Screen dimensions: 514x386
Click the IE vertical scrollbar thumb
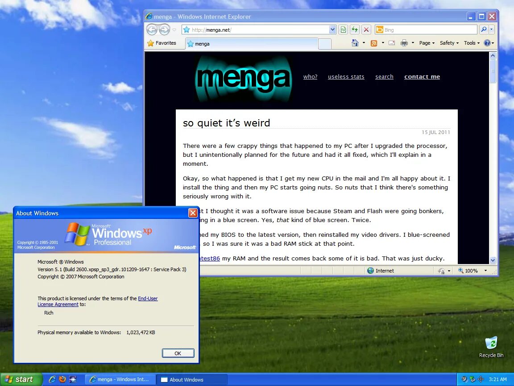click(493, 71)
